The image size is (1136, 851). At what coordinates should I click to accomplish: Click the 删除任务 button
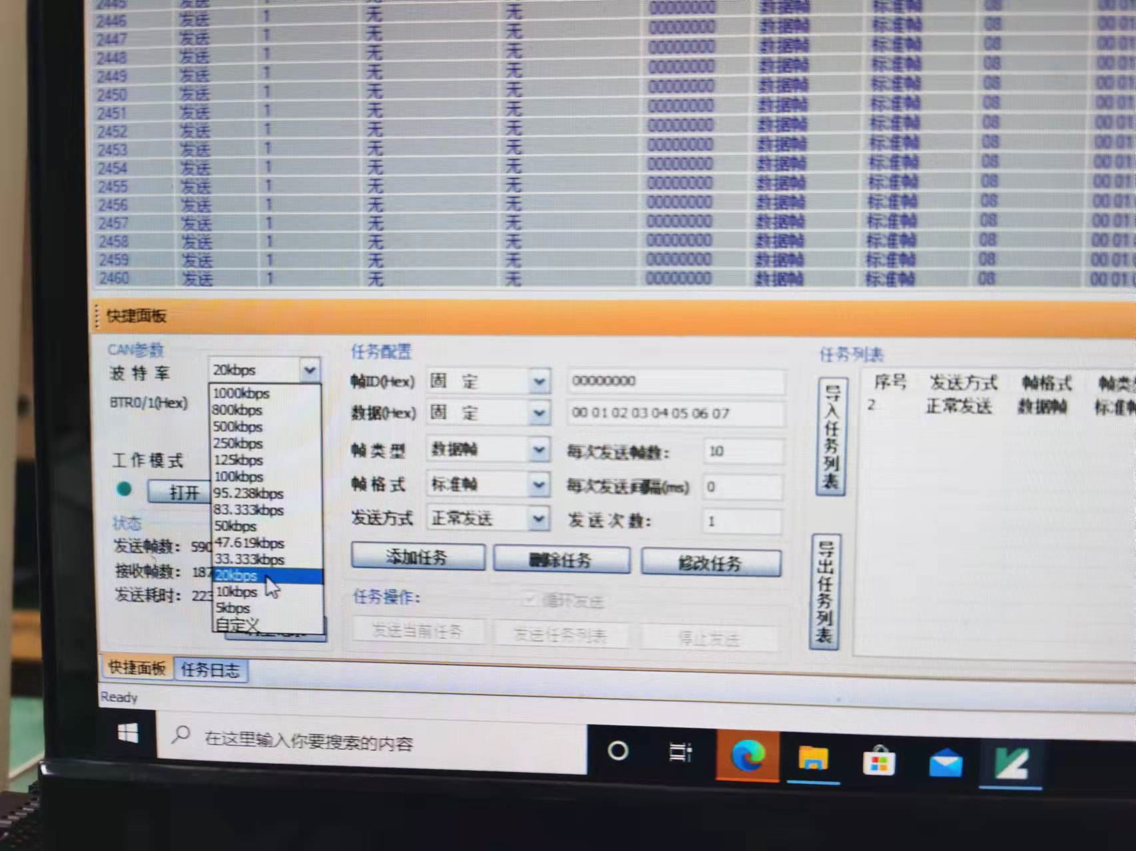click(561, 560)
